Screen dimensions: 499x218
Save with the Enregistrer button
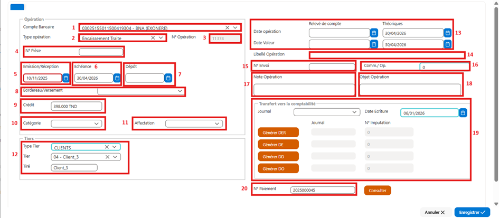(x=472, y=212)
